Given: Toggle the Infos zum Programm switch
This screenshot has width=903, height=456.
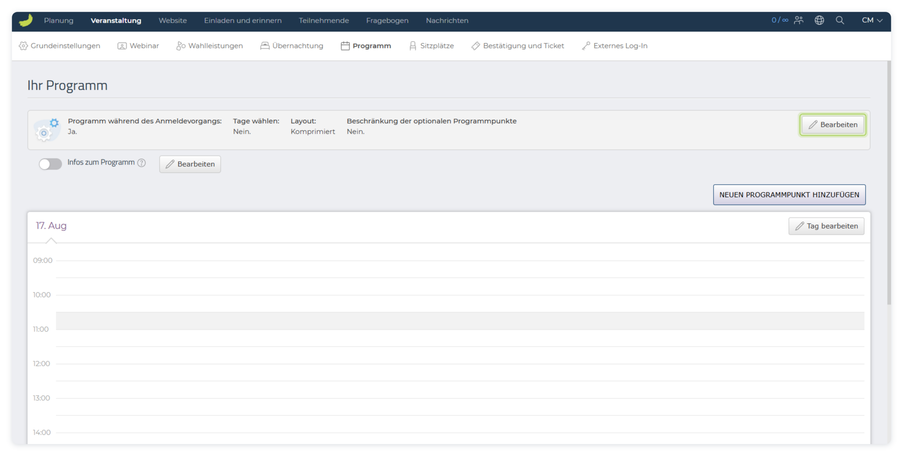Looking at the screenshot, I should pyautogui.click(x=50, y=164).
